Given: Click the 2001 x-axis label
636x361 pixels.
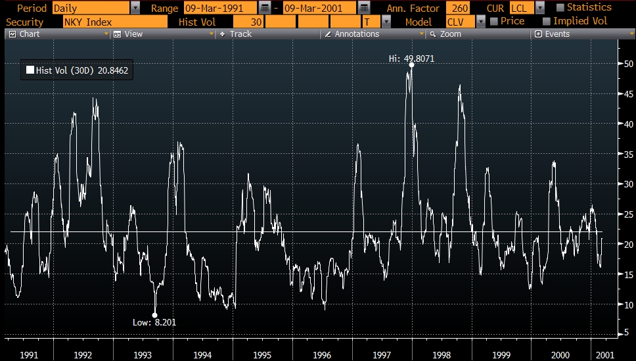Looking at the screenshot, I should pyautogui.click(x=604, y=355).
